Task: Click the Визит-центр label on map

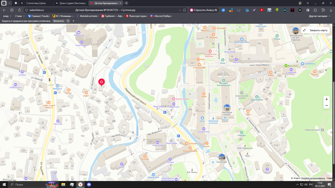Action: click(223, 75)
